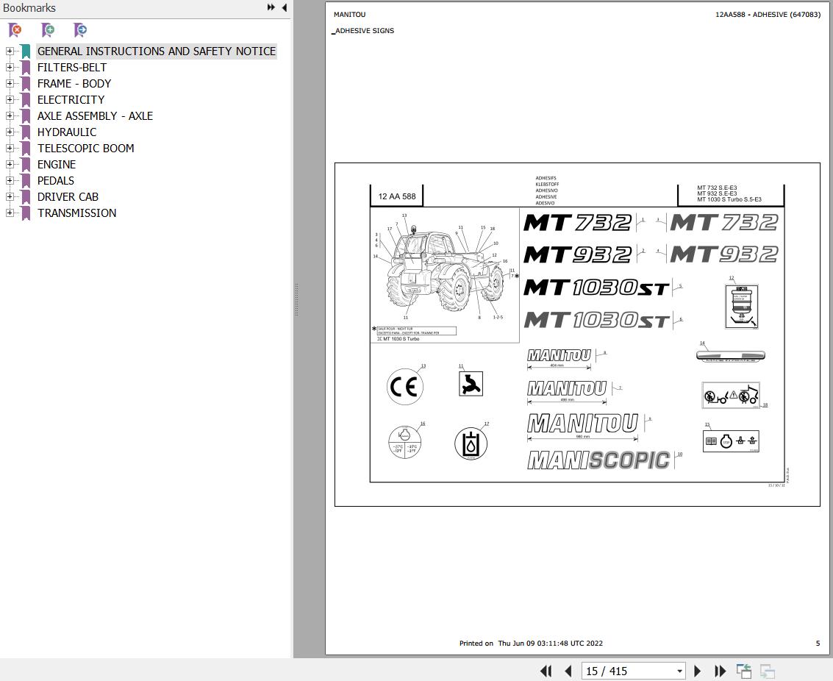Expand all bookmarks with double-arrow icon
The width and height of the screenshot is (833, 681).
pos(271,7)
